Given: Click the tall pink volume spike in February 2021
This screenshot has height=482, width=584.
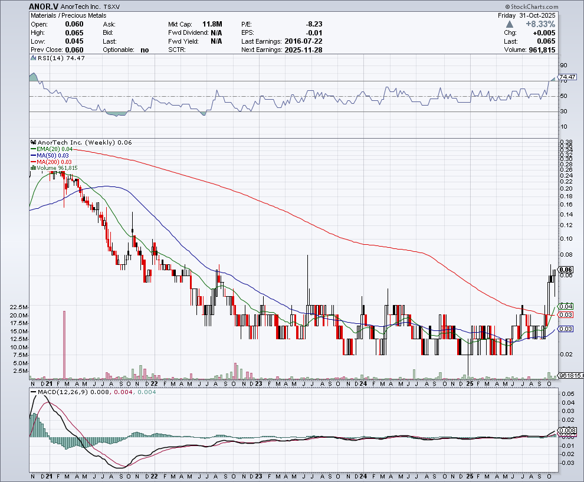Looking at the screenshot, I should 64,345.
